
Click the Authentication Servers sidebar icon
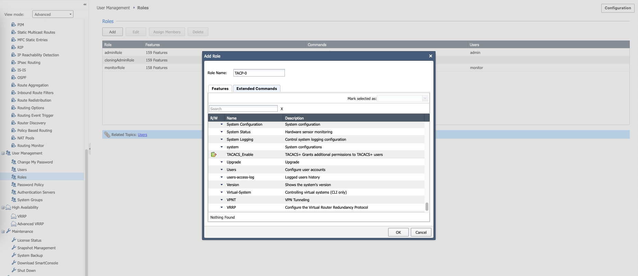[x=14, y=192]
